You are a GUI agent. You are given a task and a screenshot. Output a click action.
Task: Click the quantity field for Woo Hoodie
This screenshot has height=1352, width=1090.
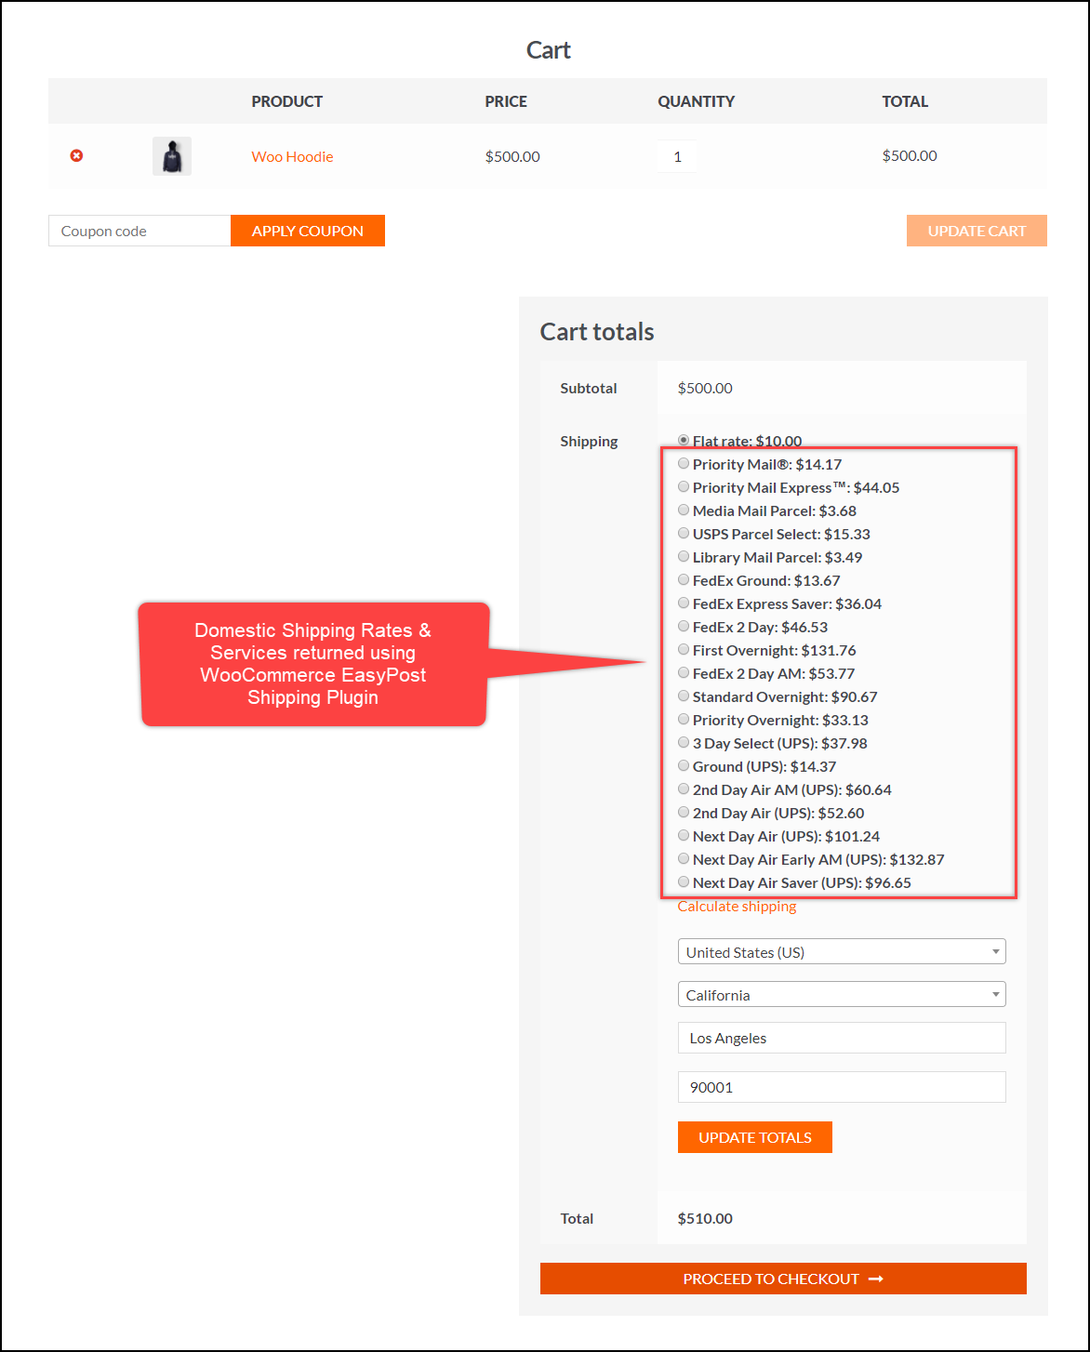(x=677, y=156)
